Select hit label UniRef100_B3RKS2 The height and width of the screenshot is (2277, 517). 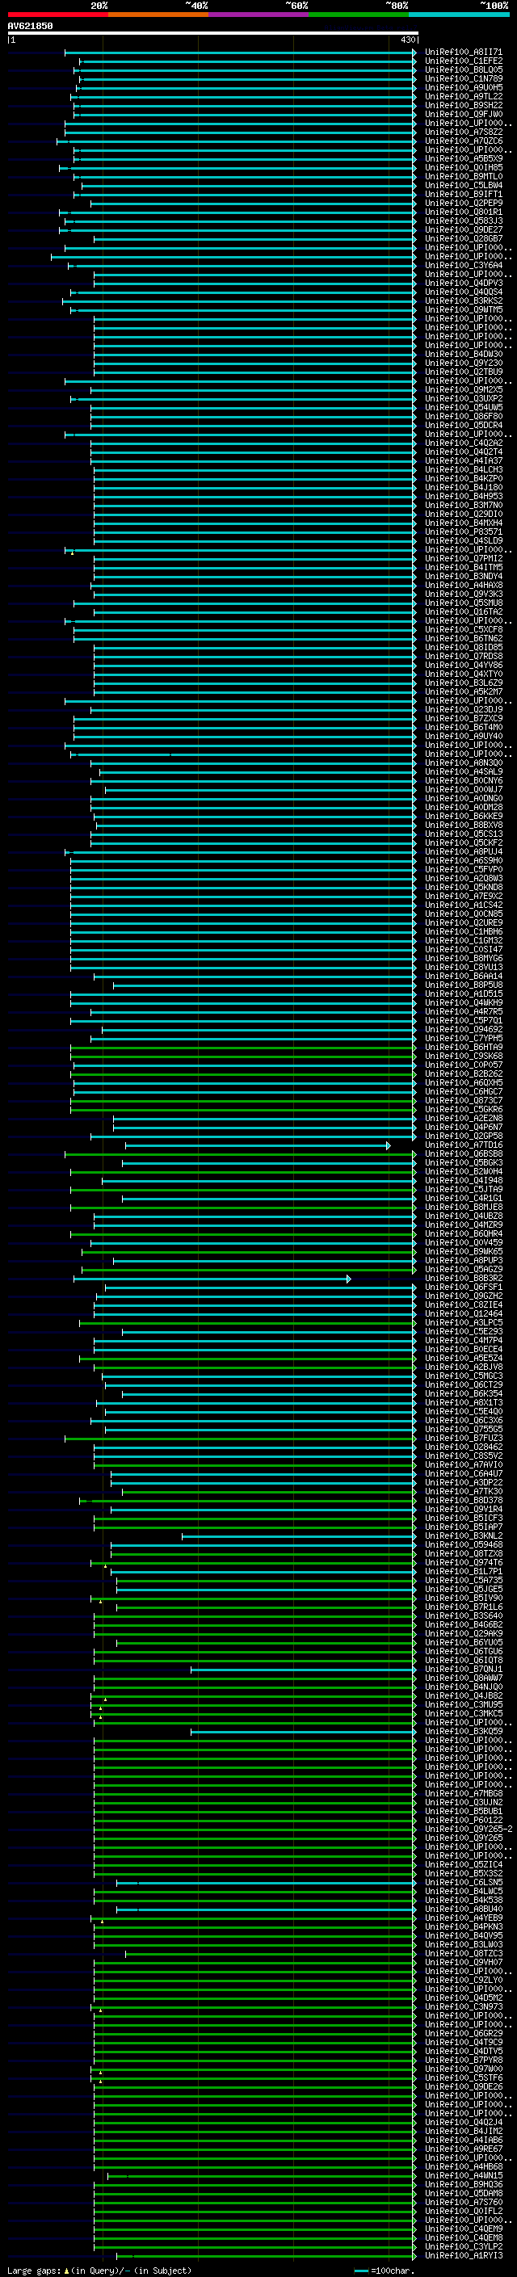coord(463,301)
